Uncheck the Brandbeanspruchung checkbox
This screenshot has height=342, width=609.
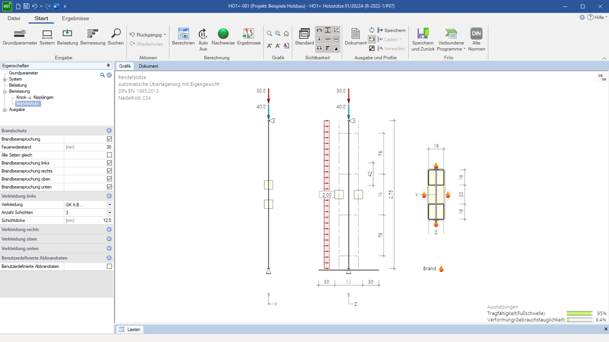pos(109,139)
